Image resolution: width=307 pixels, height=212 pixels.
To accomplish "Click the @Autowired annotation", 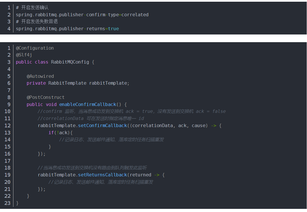I will [40, 76].
